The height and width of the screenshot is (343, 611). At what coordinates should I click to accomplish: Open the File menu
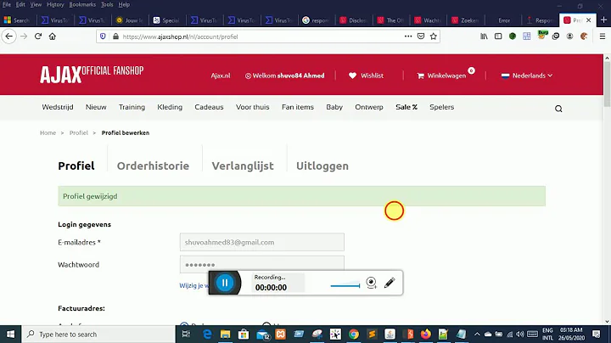coord(7,5)
